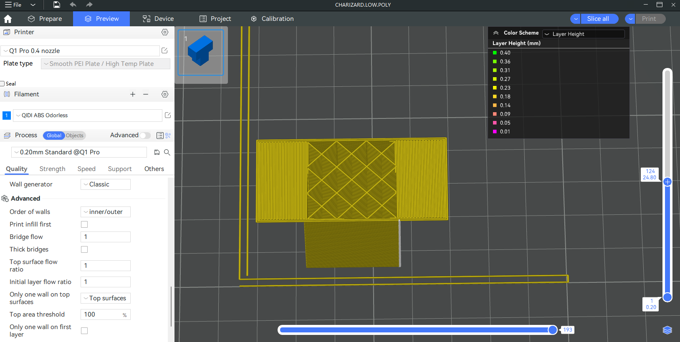
Task: Click the Slice all button
Action: (x=598, y=19)
